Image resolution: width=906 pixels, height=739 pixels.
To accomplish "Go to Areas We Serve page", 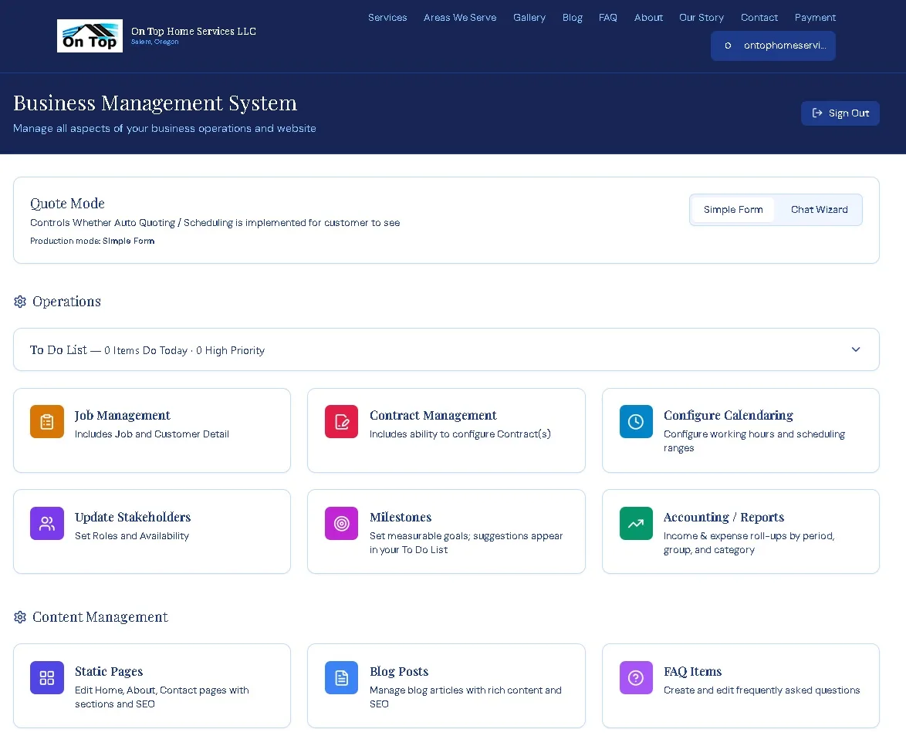I will [460, 17].
